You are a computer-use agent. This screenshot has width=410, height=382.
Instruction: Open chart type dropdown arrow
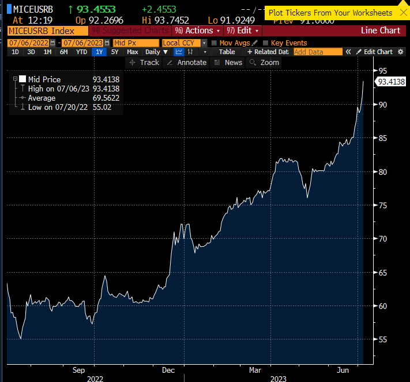tap(205, 52)
